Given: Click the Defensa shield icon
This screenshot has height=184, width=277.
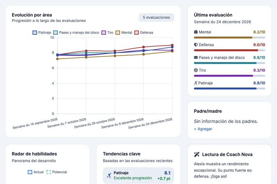Looking at the screenshot, I should coord(196,45).
